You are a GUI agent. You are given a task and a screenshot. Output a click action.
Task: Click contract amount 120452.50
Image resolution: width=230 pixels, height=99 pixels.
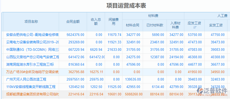pyautogui.click(x=76, y=87)
